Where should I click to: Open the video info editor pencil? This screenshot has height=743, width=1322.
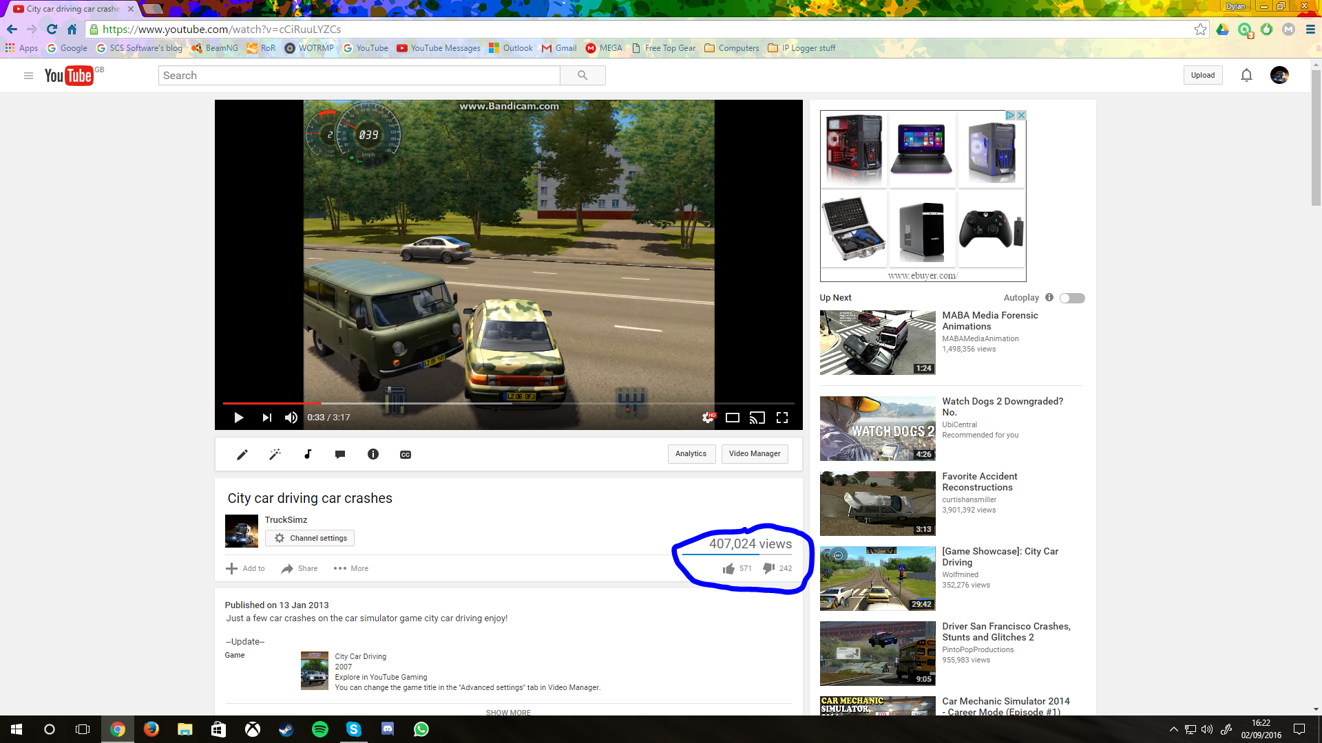pyautogui.click(x=242, y=454)
